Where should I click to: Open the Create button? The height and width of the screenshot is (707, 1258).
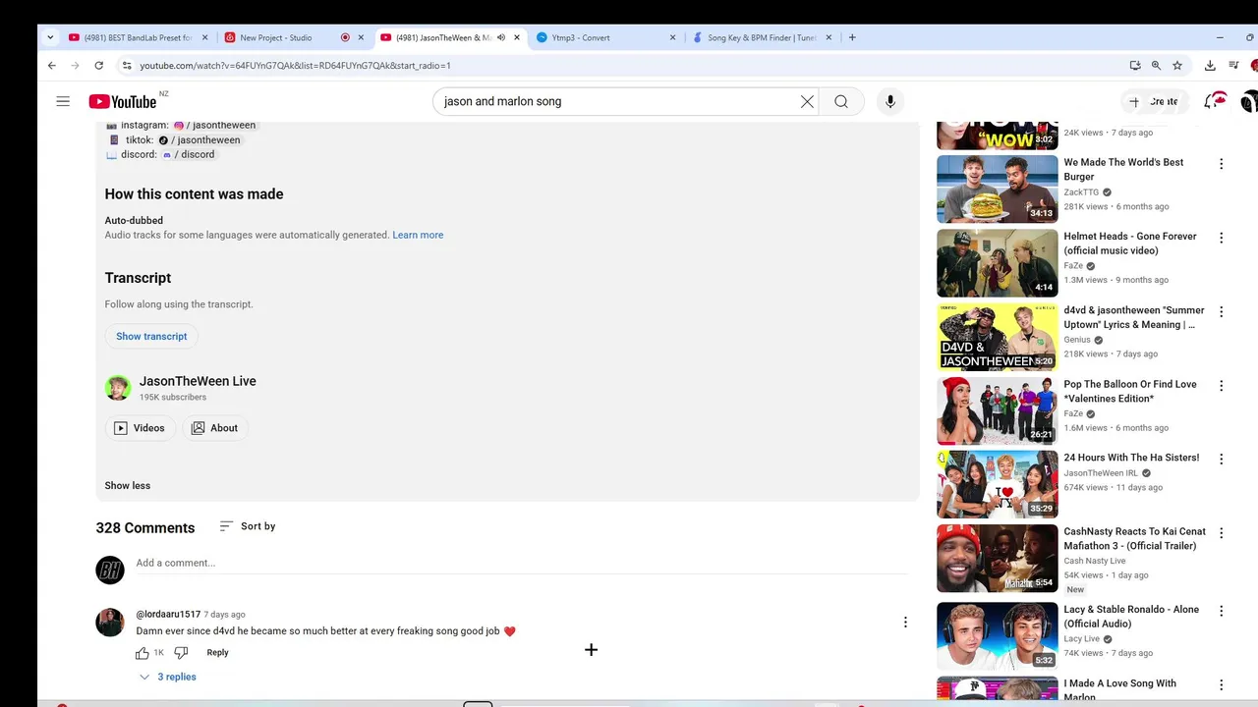1154,101
